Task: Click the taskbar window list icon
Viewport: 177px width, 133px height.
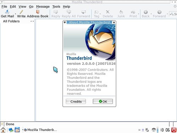Action: coord(17,130)
